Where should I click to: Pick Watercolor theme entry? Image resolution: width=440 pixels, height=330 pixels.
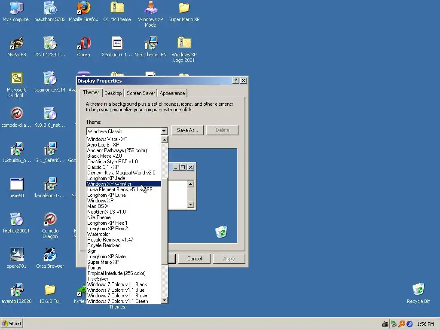(124, 234)
